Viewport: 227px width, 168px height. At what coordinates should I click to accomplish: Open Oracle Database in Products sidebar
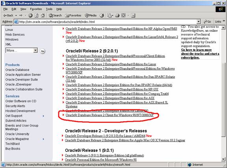17,70
